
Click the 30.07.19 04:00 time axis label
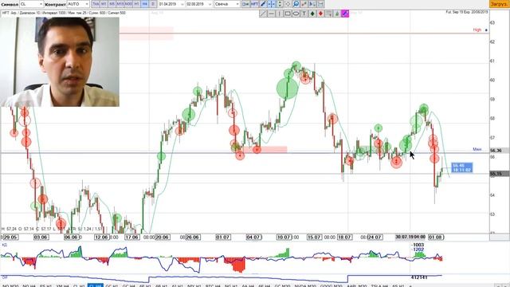[x=410, y=237]
